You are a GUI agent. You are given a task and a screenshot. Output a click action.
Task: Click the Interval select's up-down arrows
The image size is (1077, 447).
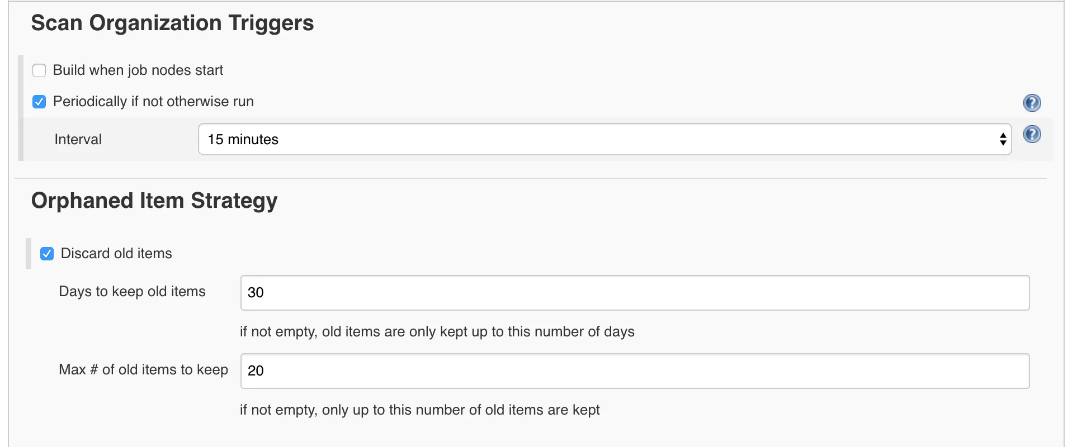pos(1003,139)
